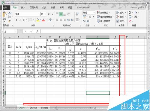Click cell containing 824.423853
The height and width of the screenshot is (111, 150).
point(98,76)
